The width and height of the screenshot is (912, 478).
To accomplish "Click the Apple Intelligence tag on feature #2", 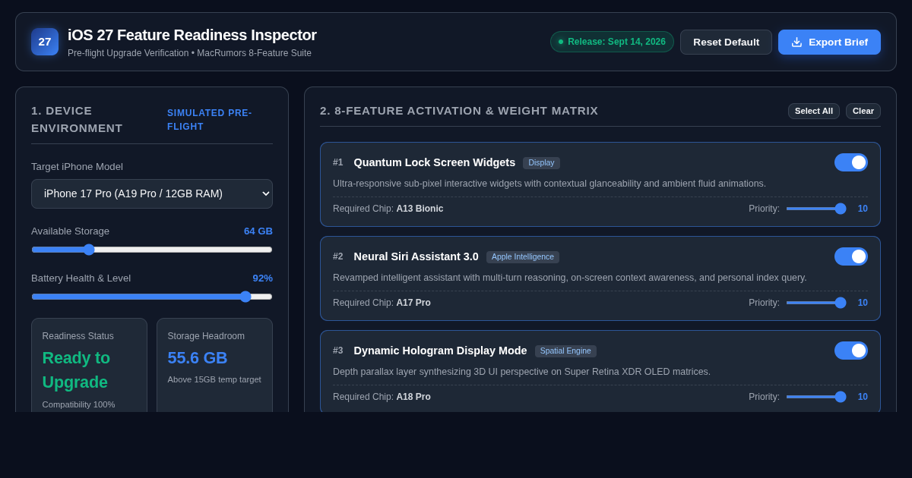I will [x=523, y=256].
